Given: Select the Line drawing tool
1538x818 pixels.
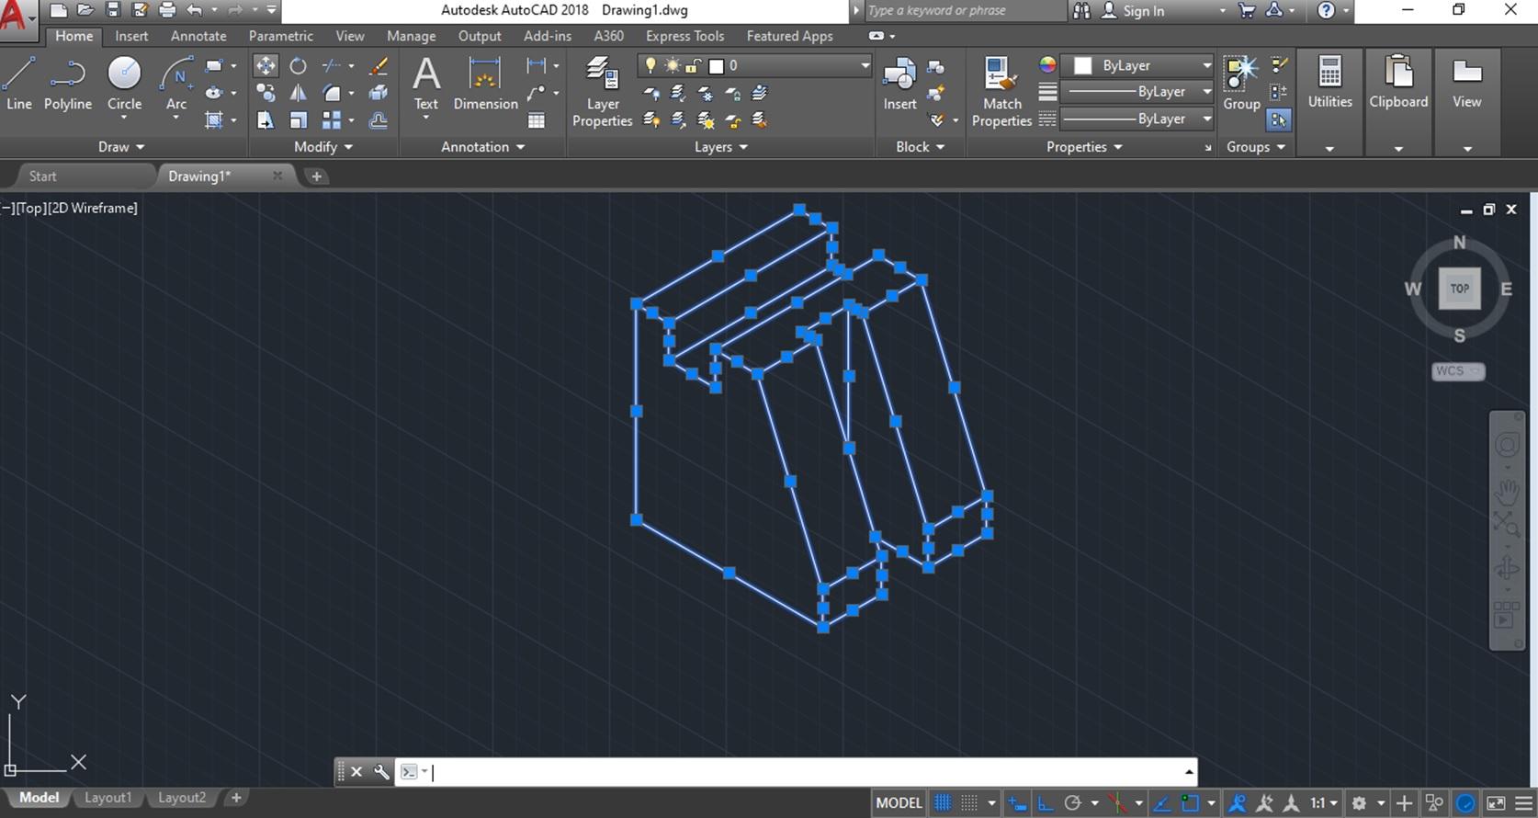Looking at the screenshot, I should click(19, 84).
